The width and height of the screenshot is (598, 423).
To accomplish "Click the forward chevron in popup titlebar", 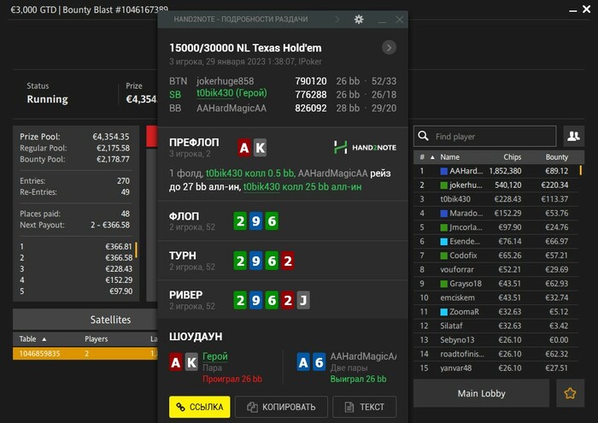I will (x=337, y=20).
